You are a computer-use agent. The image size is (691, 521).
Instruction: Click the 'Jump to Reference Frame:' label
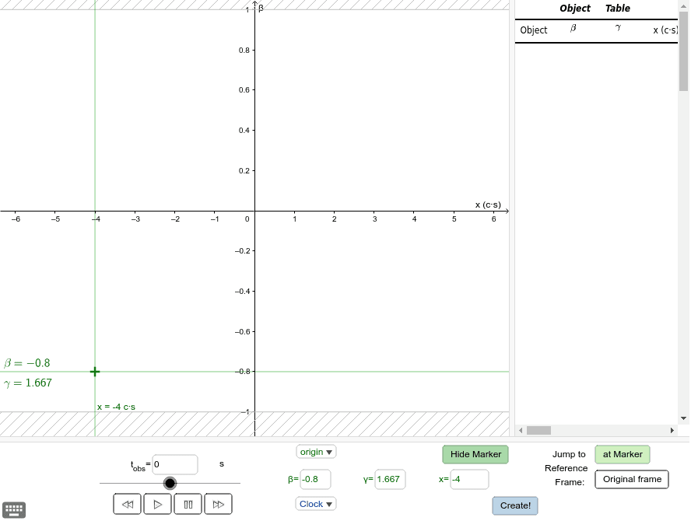566,468
